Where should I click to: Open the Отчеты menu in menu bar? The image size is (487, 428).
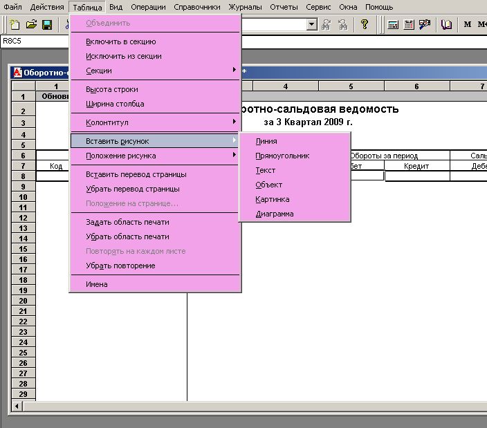point(285,7)
